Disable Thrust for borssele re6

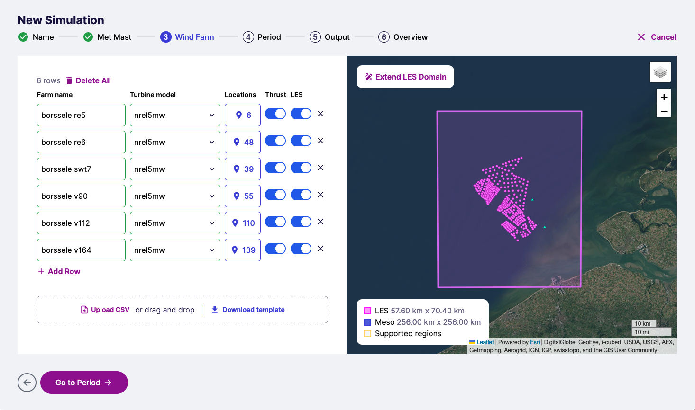(275, 141)
